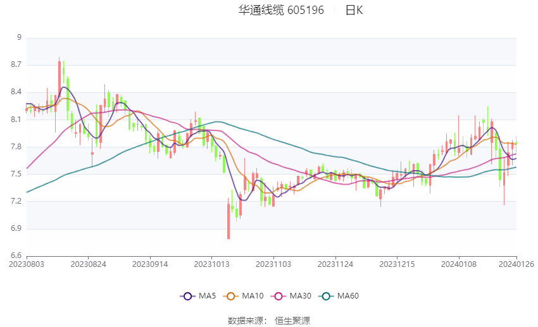Viewport: 538px width, 327px height.
Task: Select the 20240126 date axis label
Action: click(x=516, y=264)
